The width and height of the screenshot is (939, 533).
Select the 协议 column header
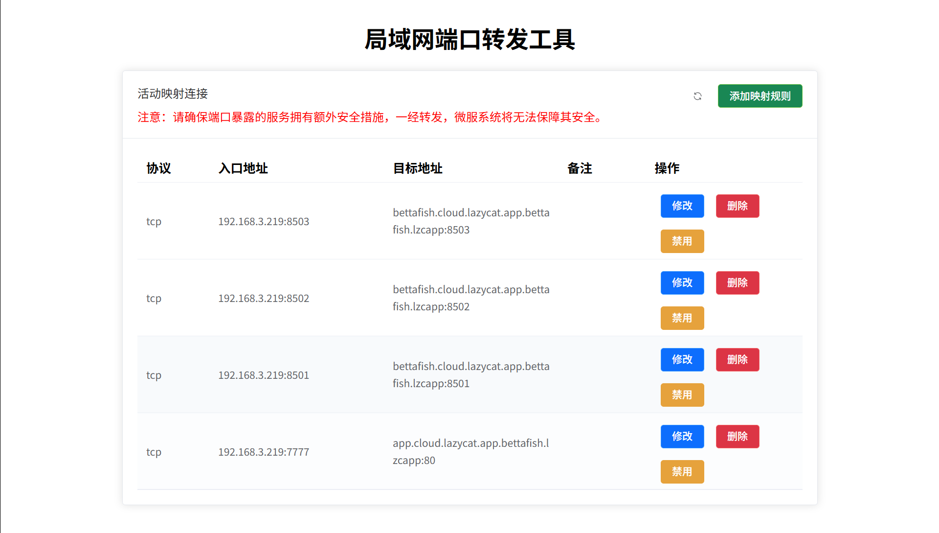(x=158, y=168)
